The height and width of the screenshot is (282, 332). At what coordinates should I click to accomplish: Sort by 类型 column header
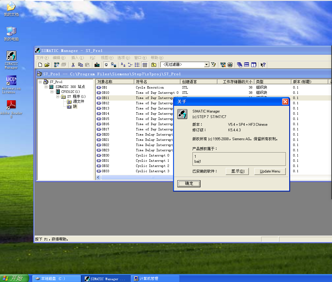(273, 81)
